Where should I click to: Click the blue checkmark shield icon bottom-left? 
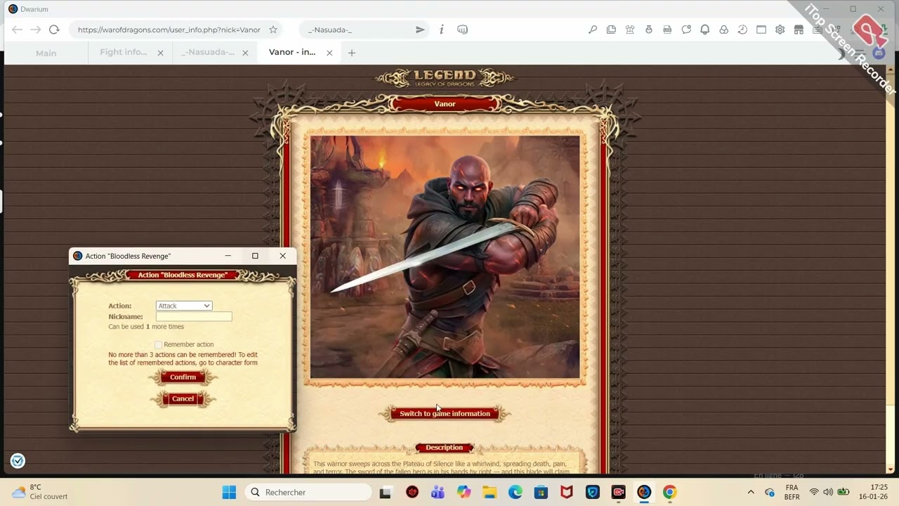(18, 461)
